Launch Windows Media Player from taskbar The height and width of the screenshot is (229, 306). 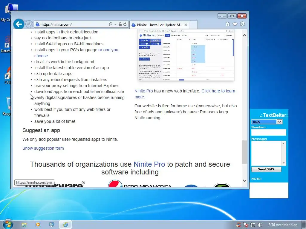pos(38,225)
